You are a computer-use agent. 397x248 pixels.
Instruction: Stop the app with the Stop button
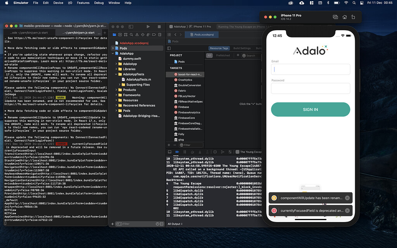coord(159,26)
